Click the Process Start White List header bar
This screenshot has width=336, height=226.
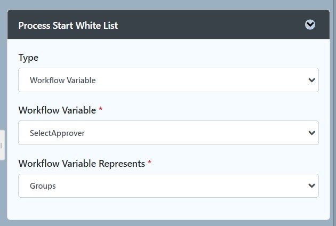(x=169, y=24)
